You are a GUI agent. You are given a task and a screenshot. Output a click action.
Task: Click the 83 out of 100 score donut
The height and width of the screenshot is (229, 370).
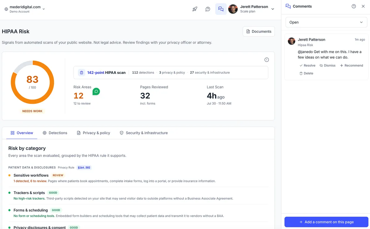pos(32,82)
